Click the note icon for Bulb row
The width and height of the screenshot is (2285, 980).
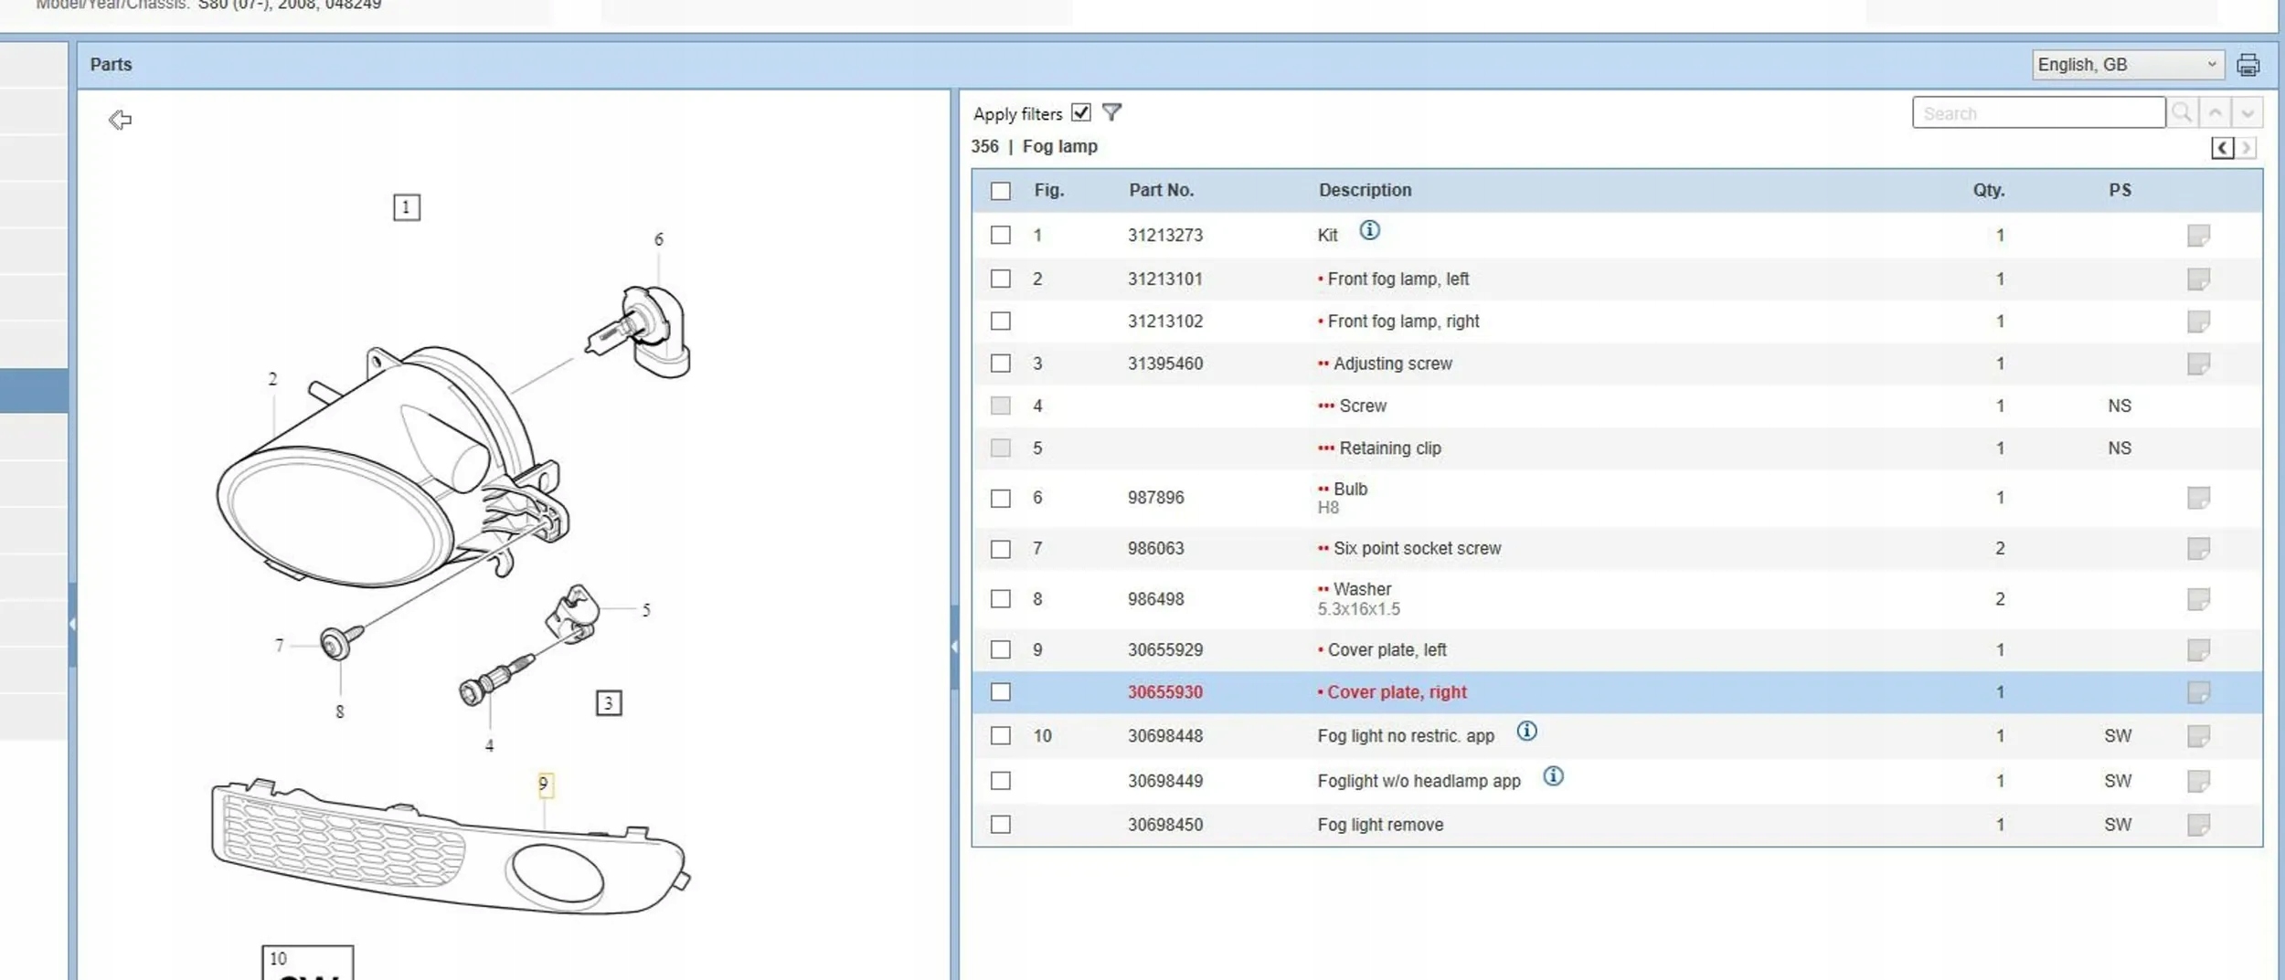click(2198, 498)
